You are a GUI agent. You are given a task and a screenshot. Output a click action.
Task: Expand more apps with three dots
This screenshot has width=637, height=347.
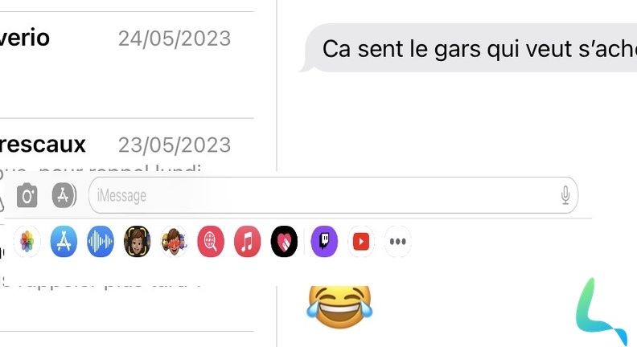[x=397, y=242]
